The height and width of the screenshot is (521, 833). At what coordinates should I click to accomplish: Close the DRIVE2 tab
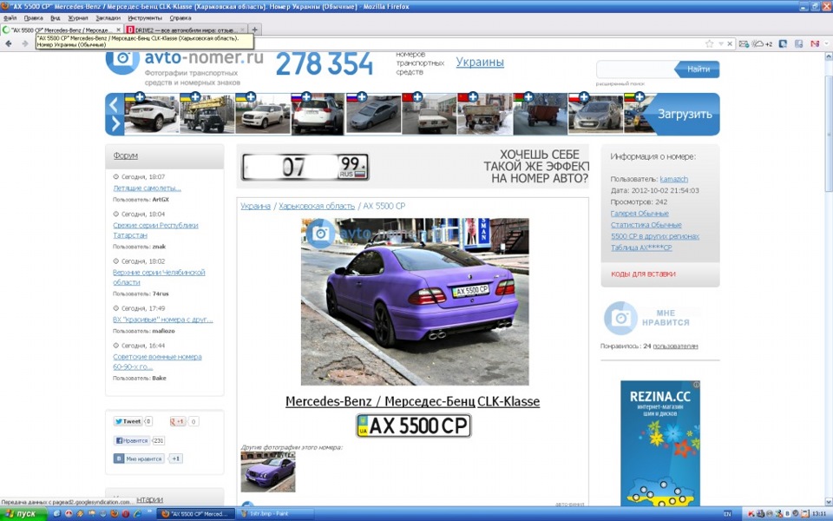pyautogui.click(x=243, y=30)
